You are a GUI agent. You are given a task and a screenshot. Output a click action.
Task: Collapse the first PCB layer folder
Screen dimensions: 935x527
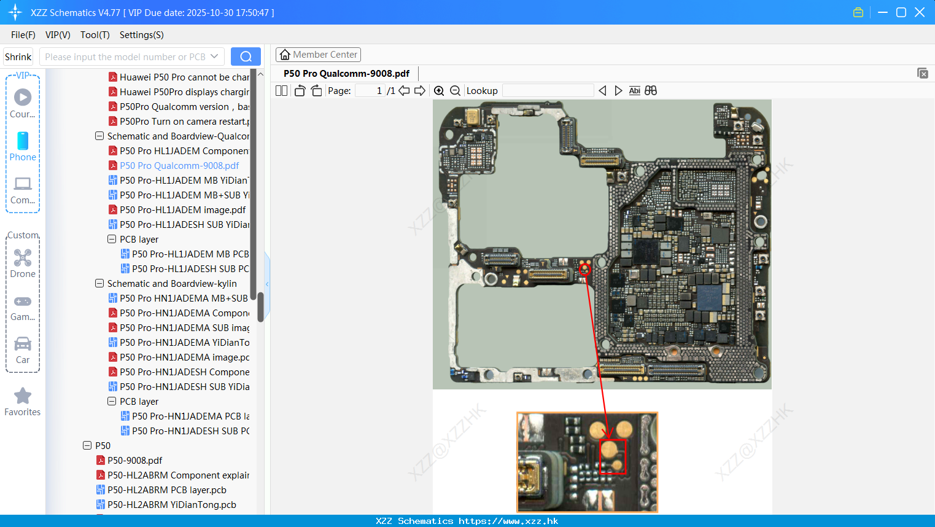[x=112, y=239]
